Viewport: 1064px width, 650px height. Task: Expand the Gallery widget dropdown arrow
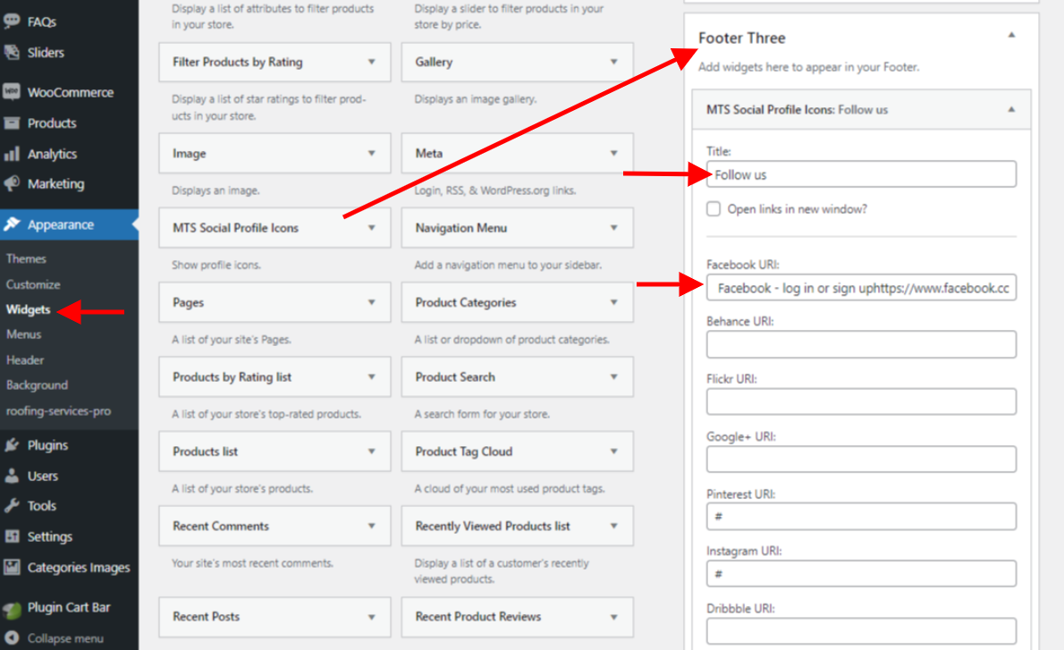pos(614,62)
